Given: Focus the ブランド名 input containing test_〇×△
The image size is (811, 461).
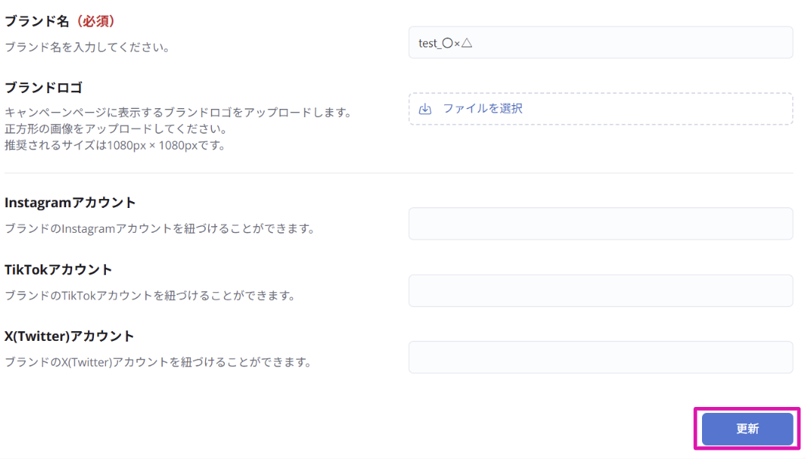Looking at the screenshot, I should (x=600, y=43).
